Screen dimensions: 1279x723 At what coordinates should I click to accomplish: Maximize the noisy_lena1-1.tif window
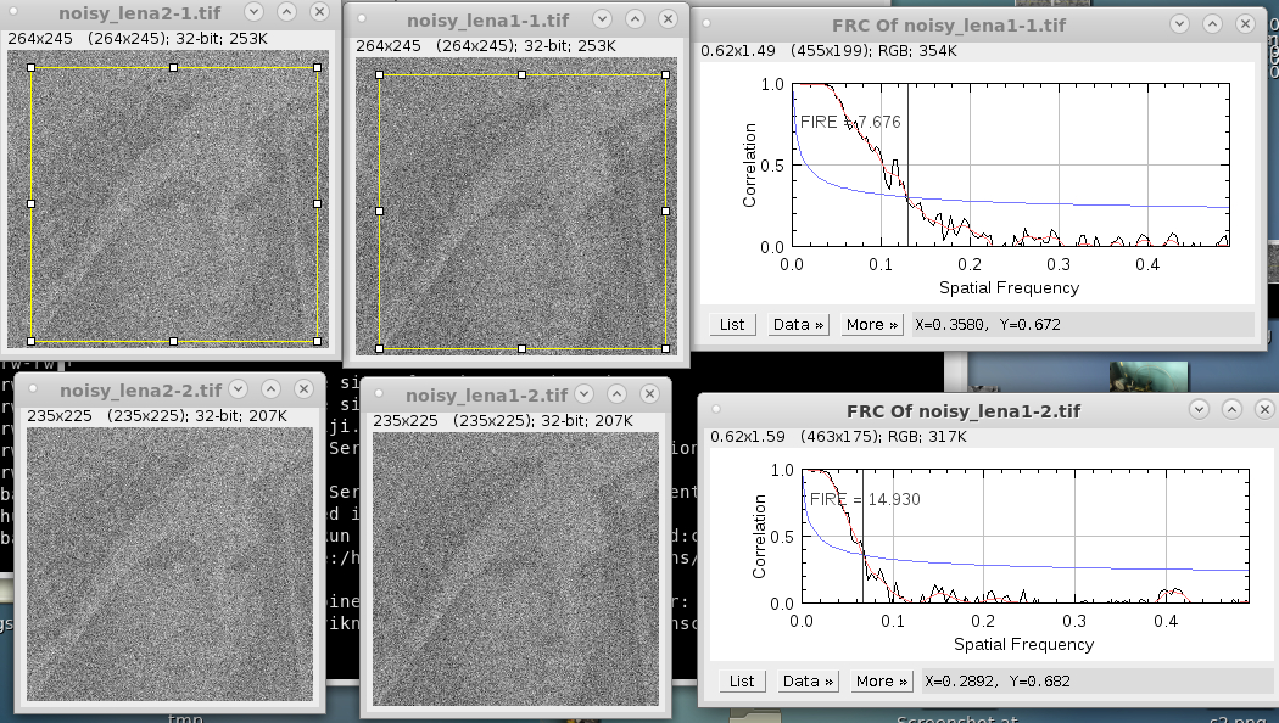635,19
